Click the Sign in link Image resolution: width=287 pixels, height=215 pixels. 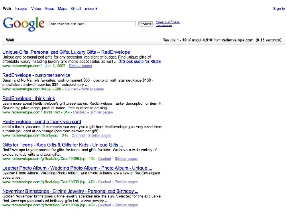click(x=279, y=9)
